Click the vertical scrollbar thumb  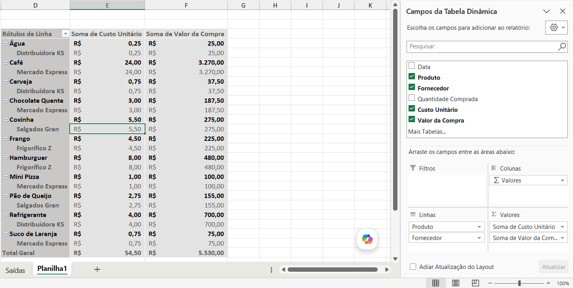tap(395, 110)
